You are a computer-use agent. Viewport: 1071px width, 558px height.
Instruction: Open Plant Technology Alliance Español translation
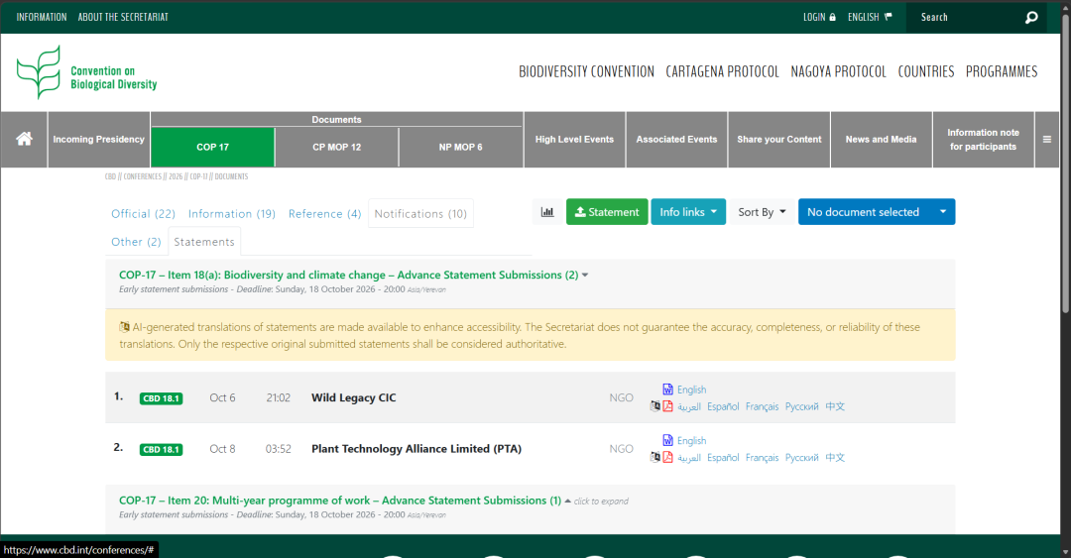pyautogui.click(x=723, y=458)
